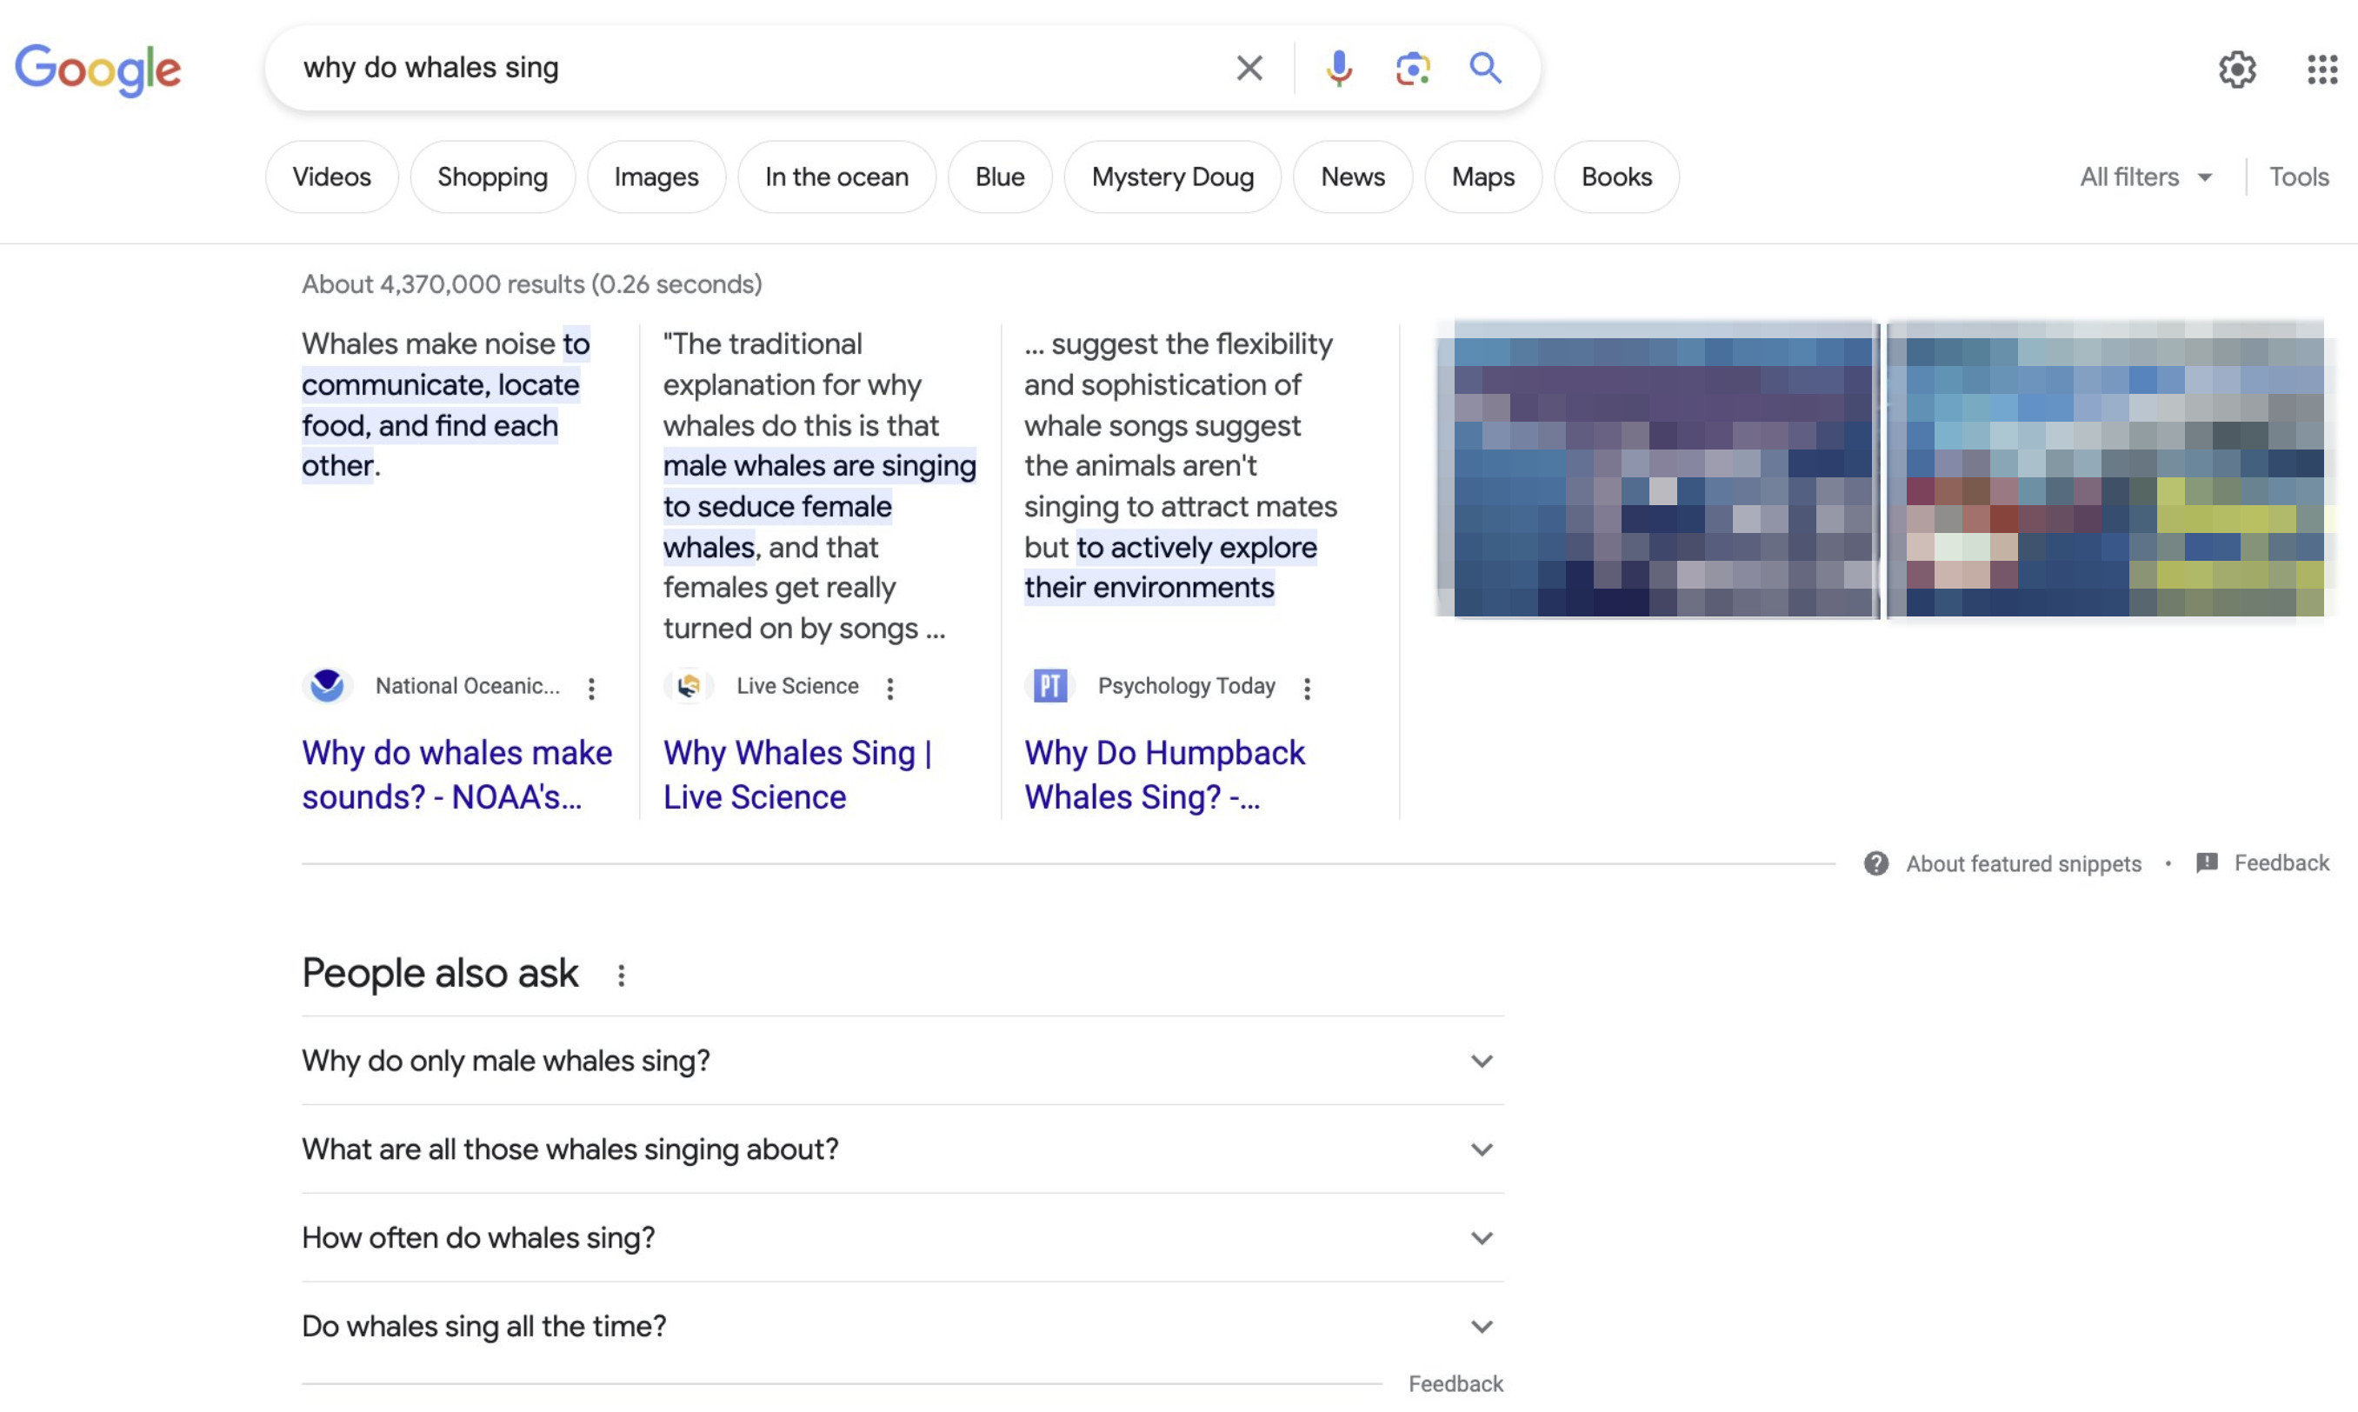
Task: Open 'Why Whales Sing | Live Science'
Action: click(797, 773)
